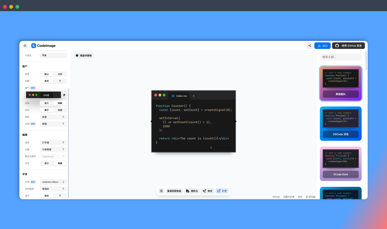This screenshot has height=229, width=387.
Task: Click the 无标题 window style preview
Action: (x=44, y=95)
